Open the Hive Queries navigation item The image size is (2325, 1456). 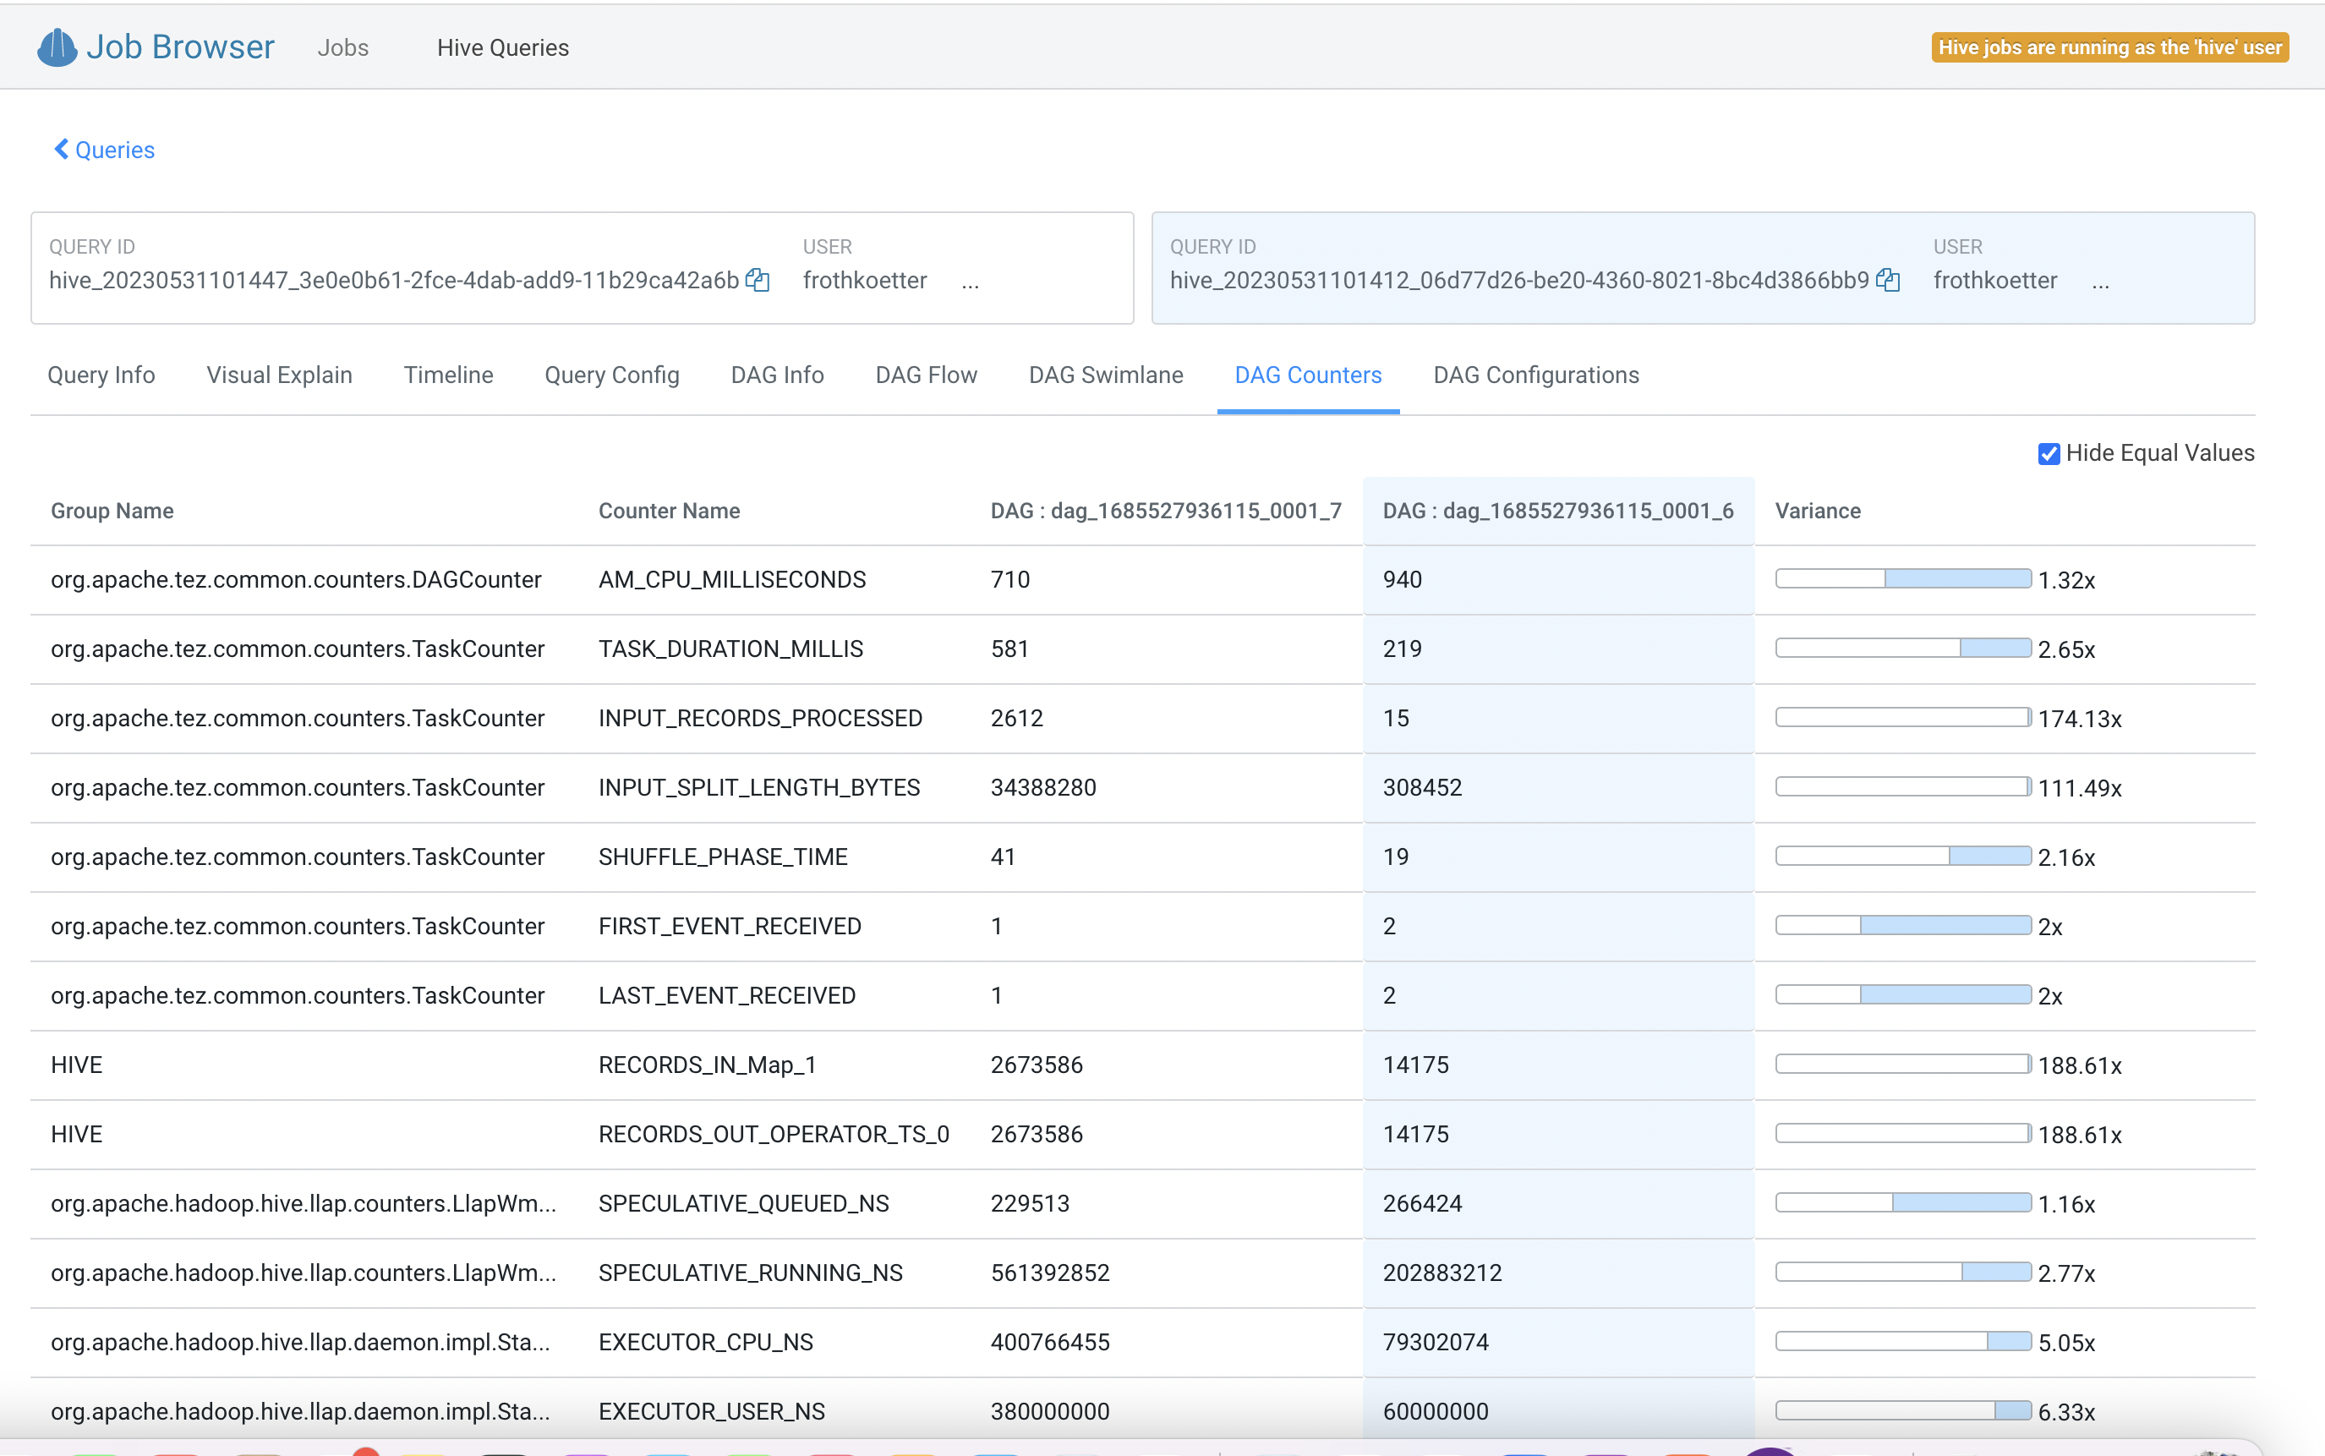click(x=502, y=47)
